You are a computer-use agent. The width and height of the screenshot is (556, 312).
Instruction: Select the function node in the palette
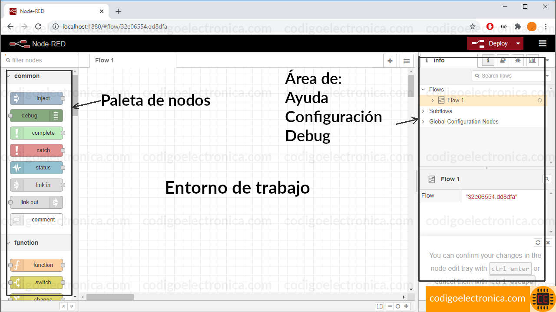(36, 265)
